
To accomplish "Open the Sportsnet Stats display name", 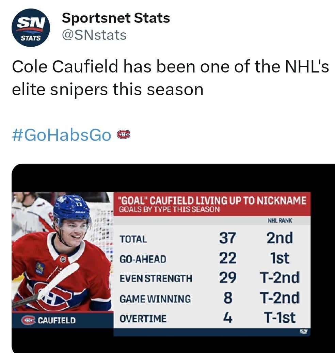I will (x=115, y=18).
